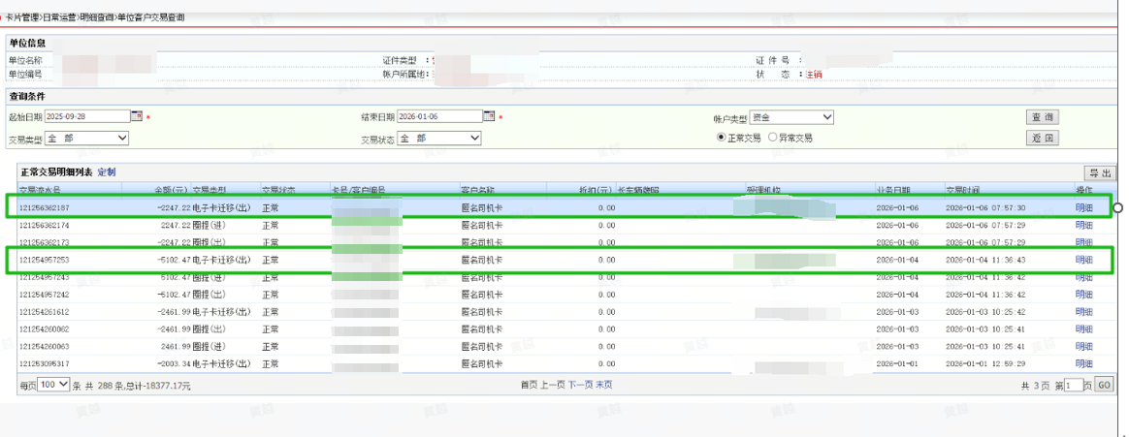Go to 下一页 next page

pyautogui.click(x=579, y=385)
